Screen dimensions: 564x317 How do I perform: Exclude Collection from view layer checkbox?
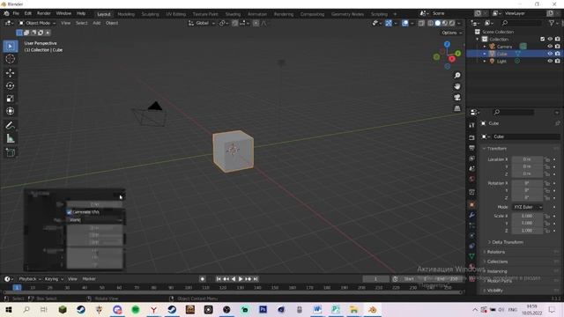pos(543,39)
